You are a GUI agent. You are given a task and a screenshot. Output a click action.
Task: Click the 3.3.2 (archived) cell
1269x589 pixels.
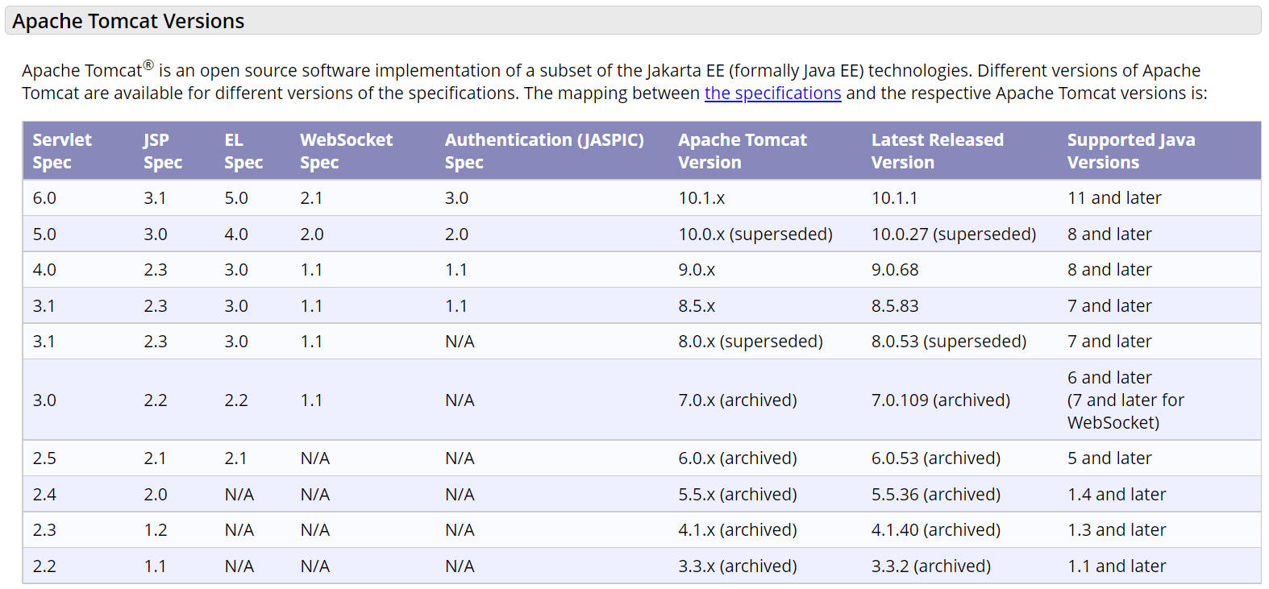pos(930,566)
